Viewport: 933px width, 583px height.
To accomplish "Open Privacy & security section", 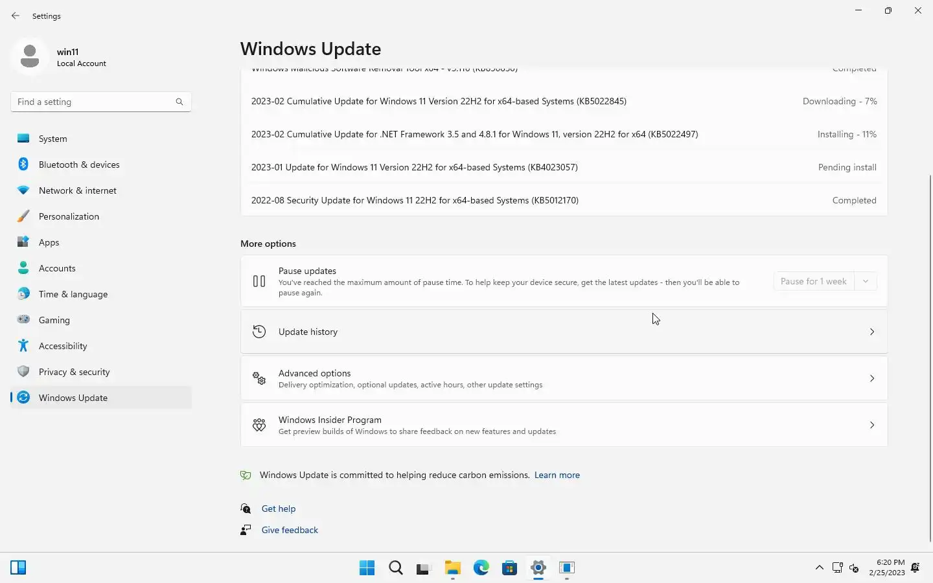I will [101, 372].
